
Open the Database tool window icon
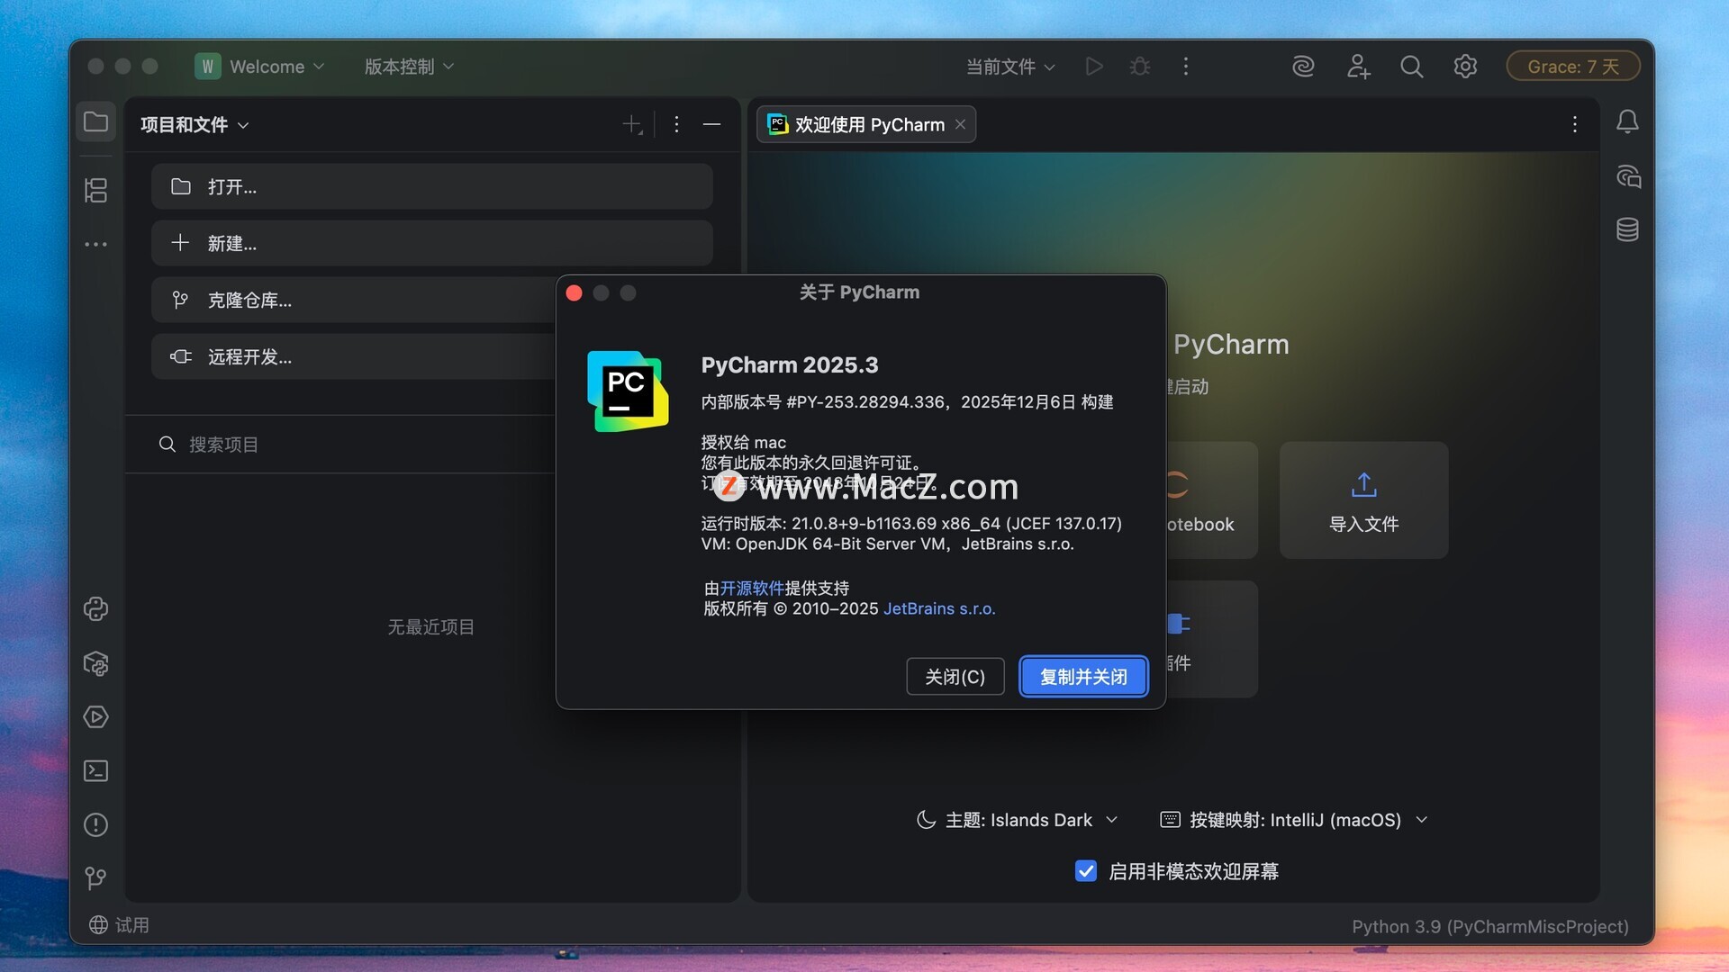pos(1627,229)
